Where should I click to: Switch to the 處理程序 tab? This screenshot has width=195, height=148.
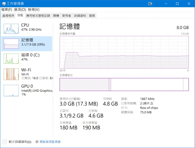click(x=8, y=16)
